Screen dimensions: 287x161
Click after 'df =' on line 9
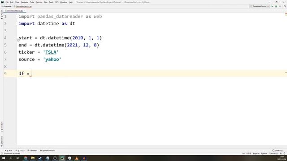coord(32,74)
